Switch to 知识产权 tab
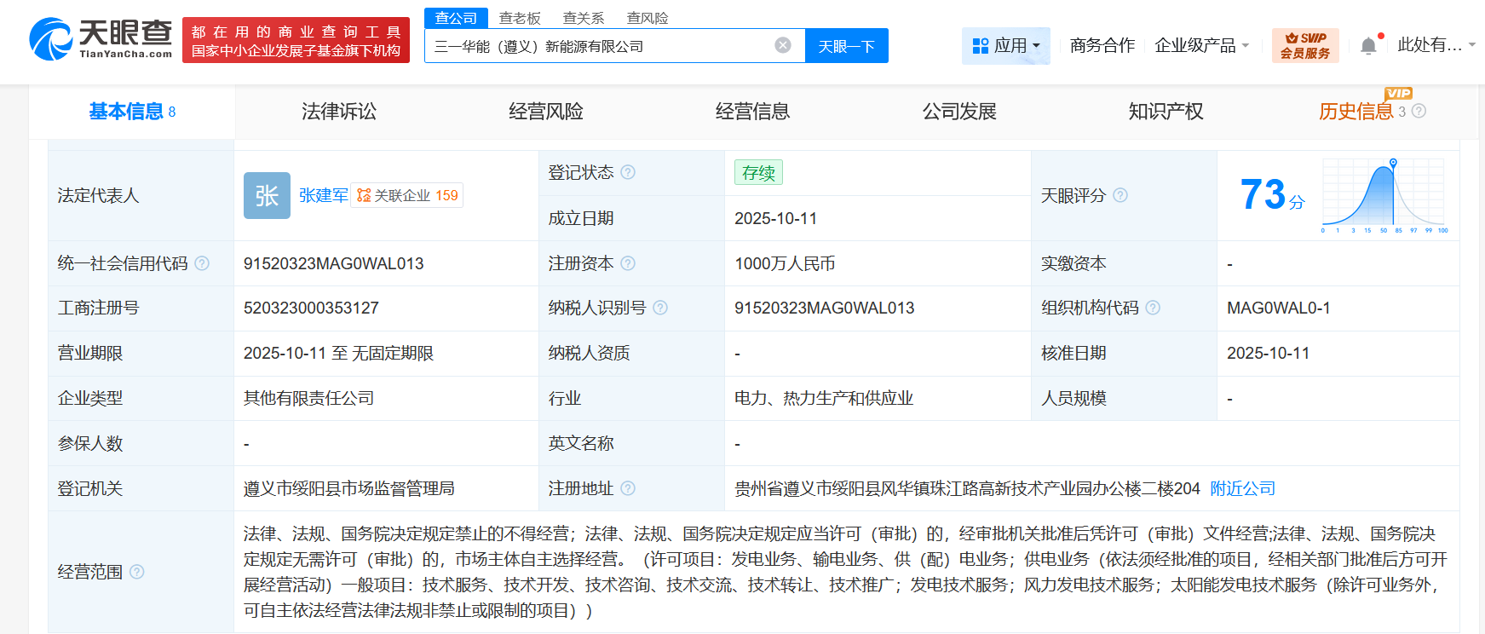Image resolution: width=1485 pixels, height=634 pixels. coord(1166,112)
